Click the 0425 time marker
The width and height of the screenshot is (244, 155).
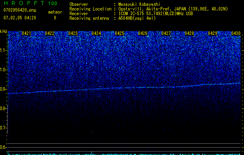click(x=119, y=33)
